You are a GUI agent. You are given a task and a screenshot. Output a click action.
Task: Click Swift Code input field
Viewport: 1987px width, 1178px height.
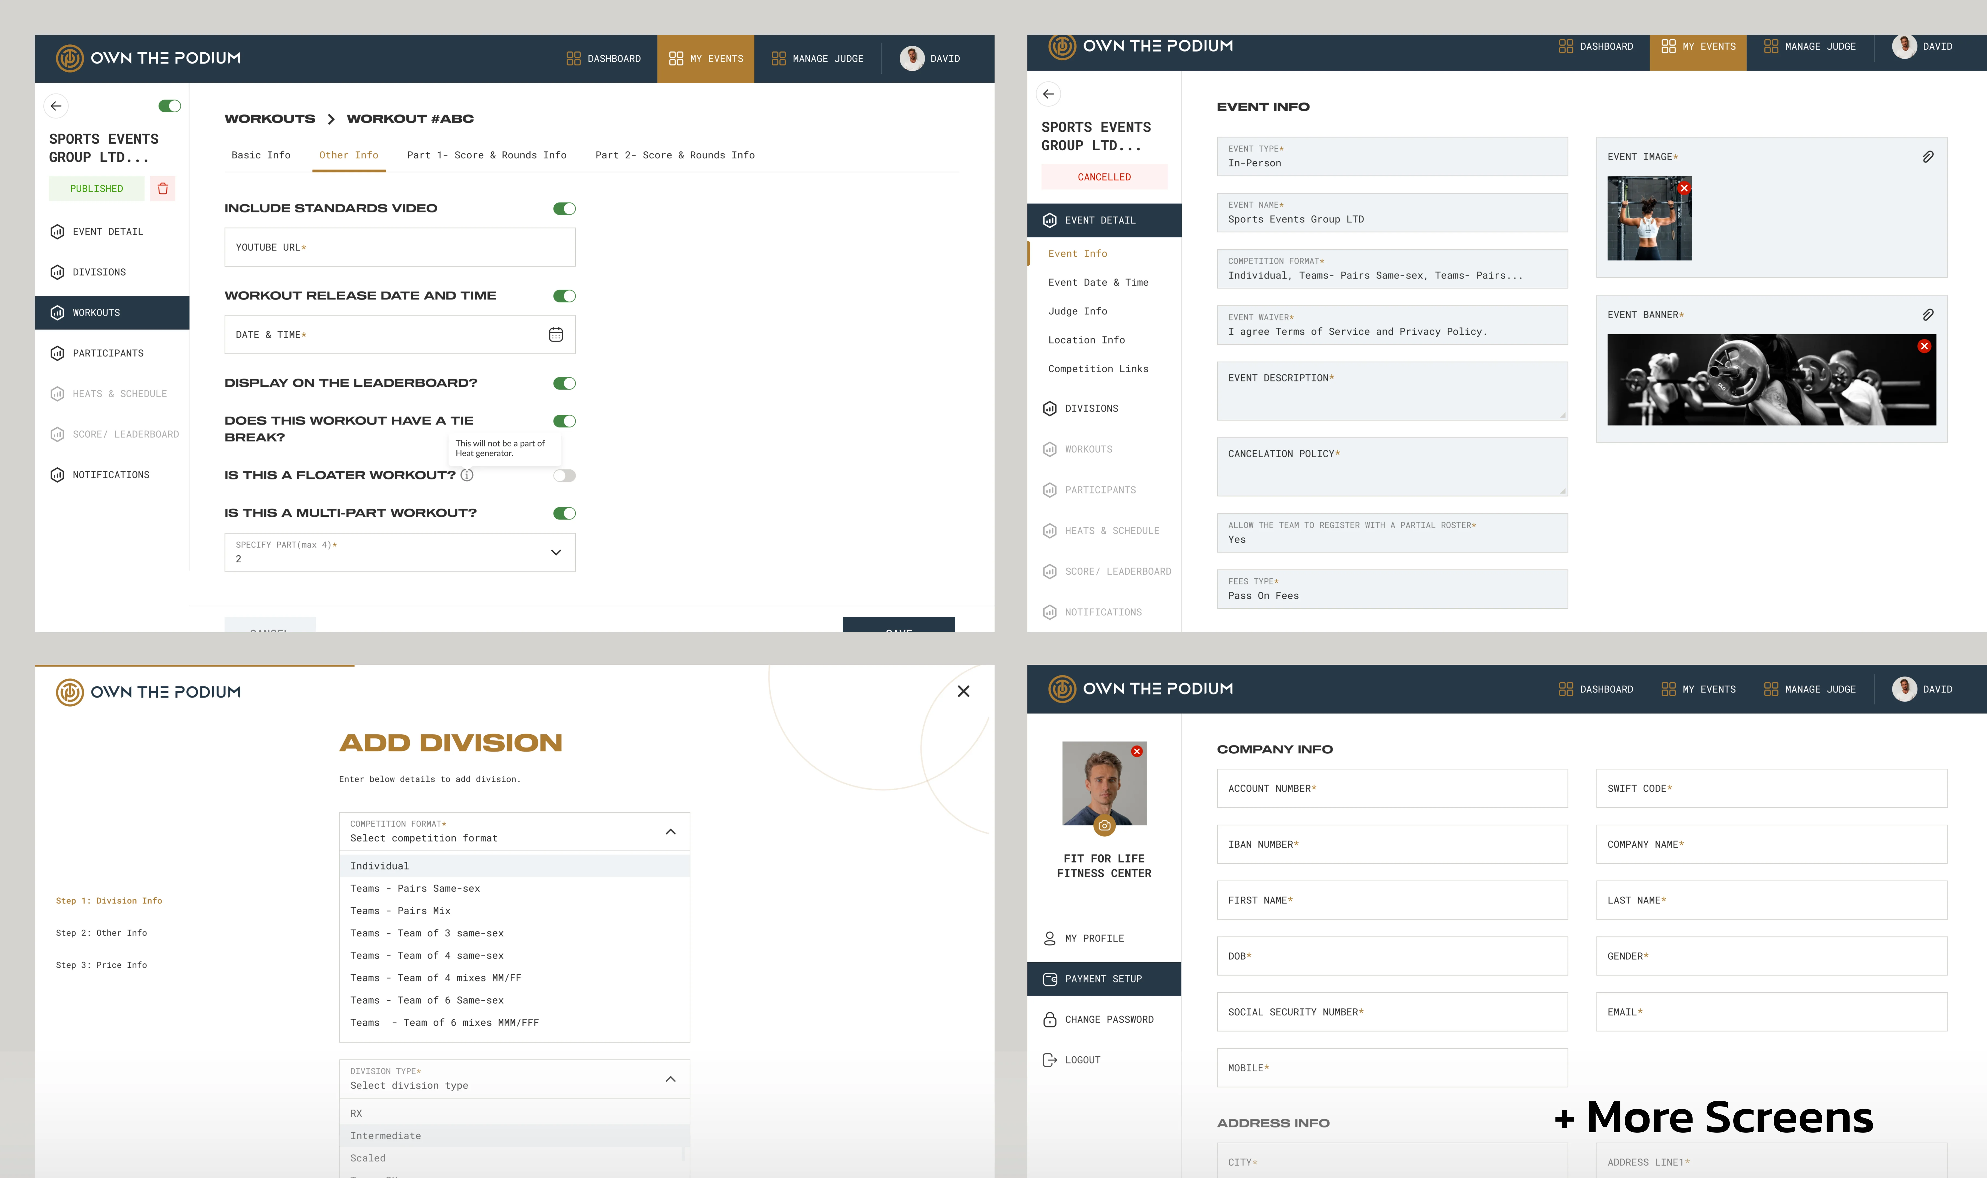[1772, 788]
